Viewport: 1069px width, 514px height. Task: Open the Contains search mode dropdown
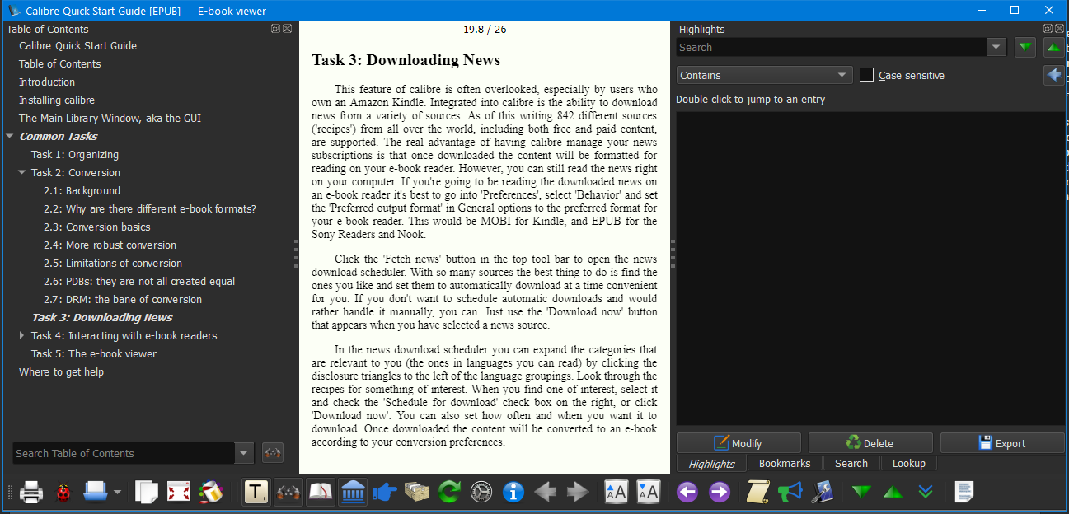[x=764, y=75]
